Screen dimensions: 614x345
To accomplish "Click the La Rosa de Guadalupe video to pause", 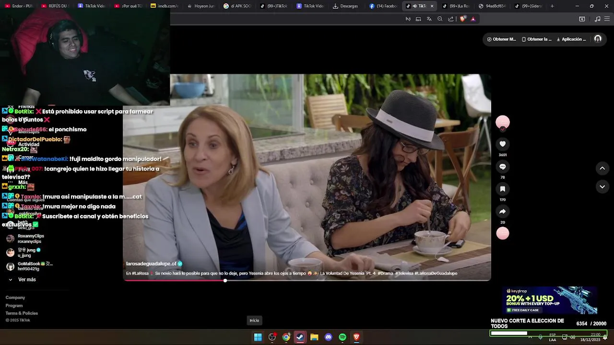I will coord(307,177).
